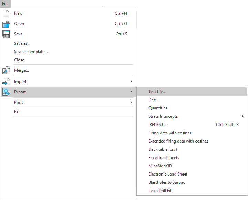Open Strata Intercepts export entry
Image resolution: width=248 pixels, height=200 pixels.
tap(192, 116)
